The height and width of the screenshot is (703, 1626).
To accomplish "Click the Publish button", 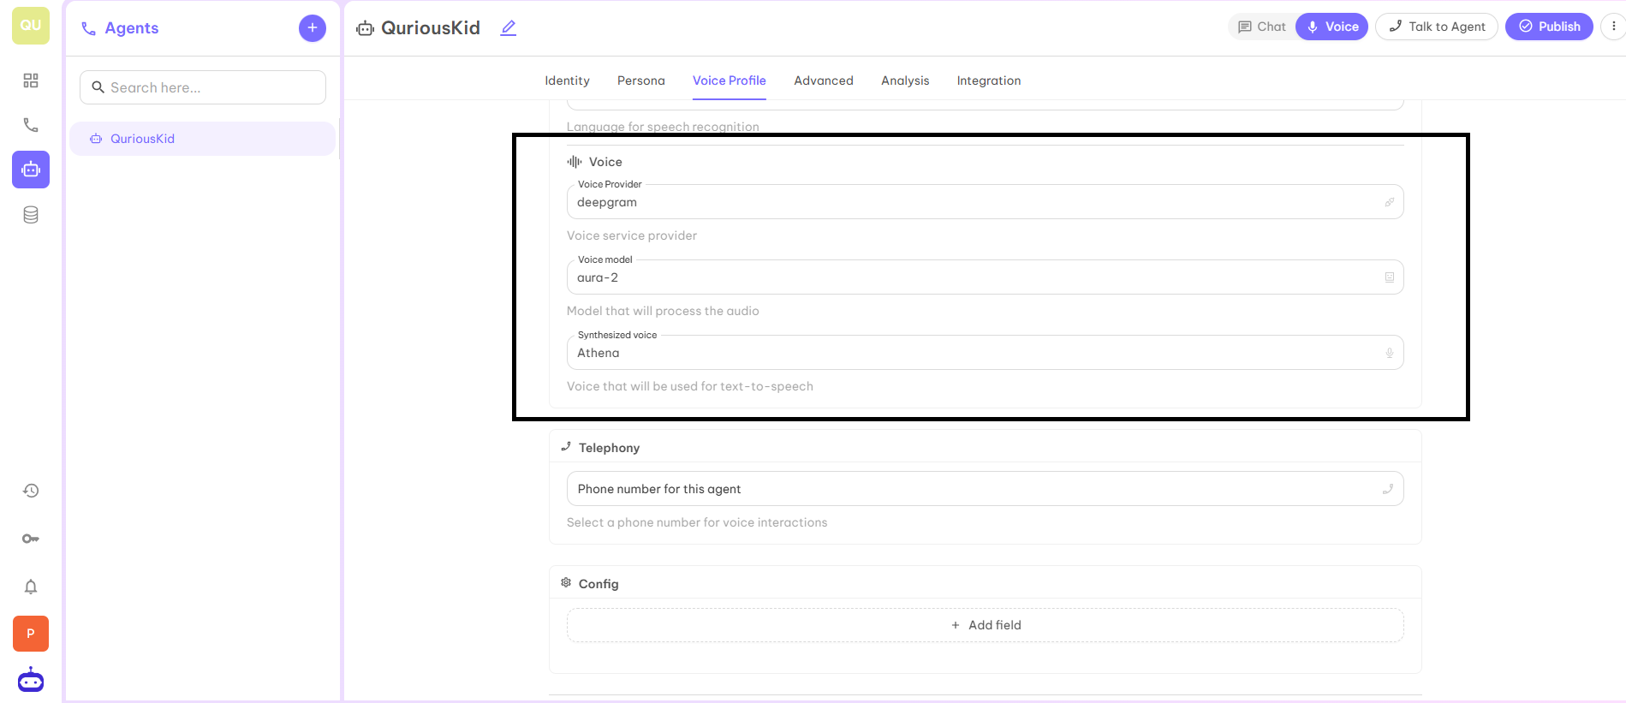I will [1549, 27].
